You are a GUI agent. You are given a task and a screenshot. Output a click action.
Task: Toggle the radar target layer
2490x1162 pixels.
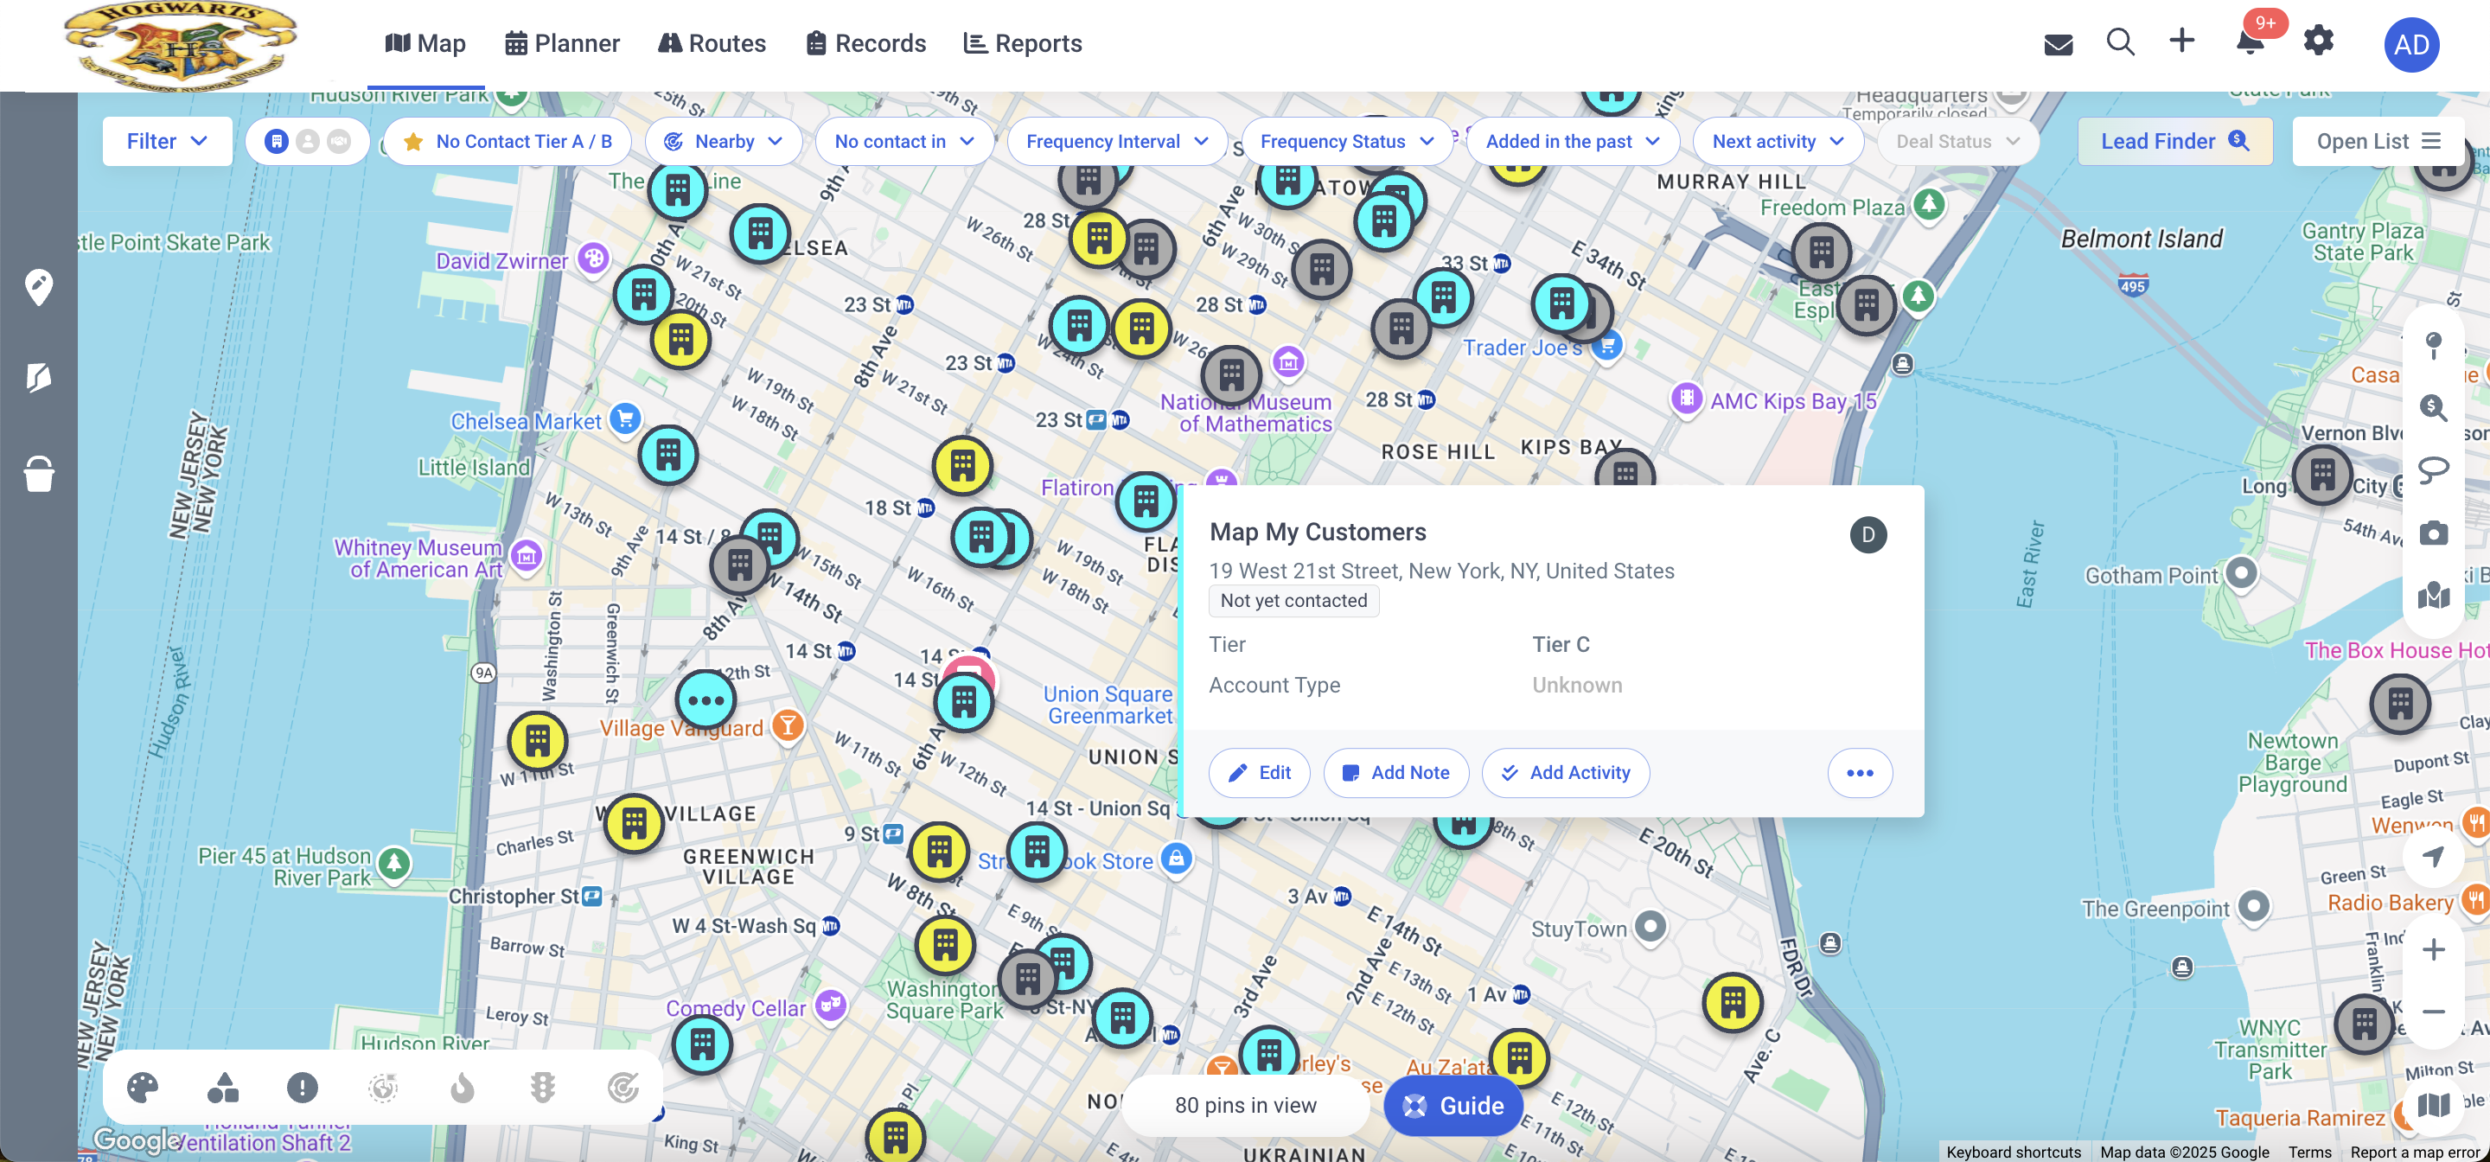click(623, 1088)
